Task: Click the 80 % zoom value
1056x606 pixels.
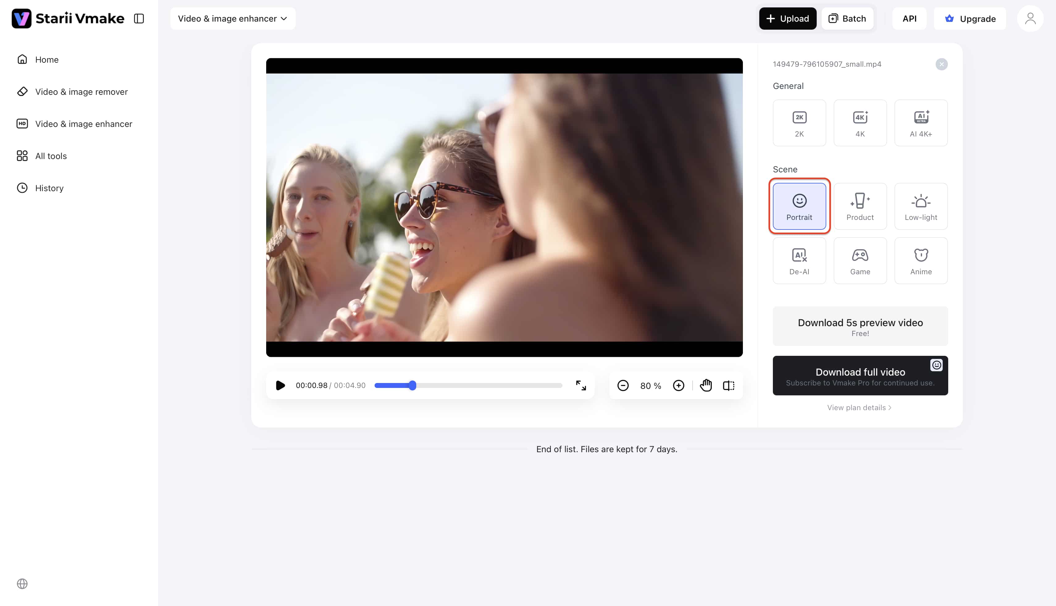Action: click(650, 386)
